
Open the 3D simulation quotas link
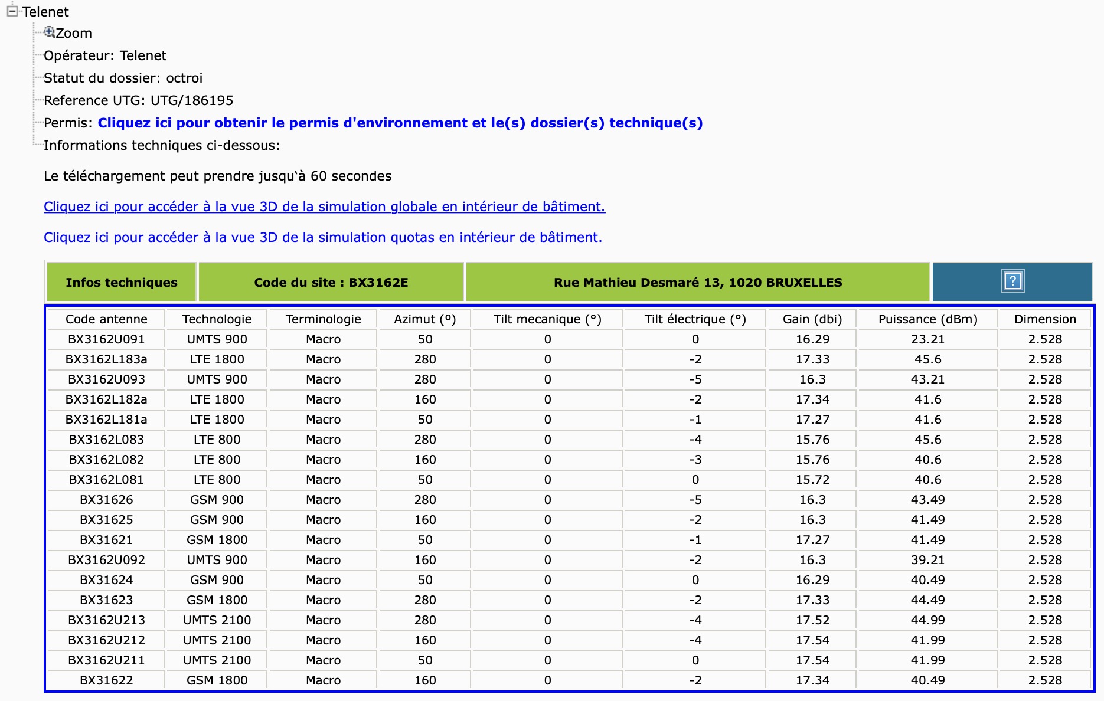coord(323,237)
